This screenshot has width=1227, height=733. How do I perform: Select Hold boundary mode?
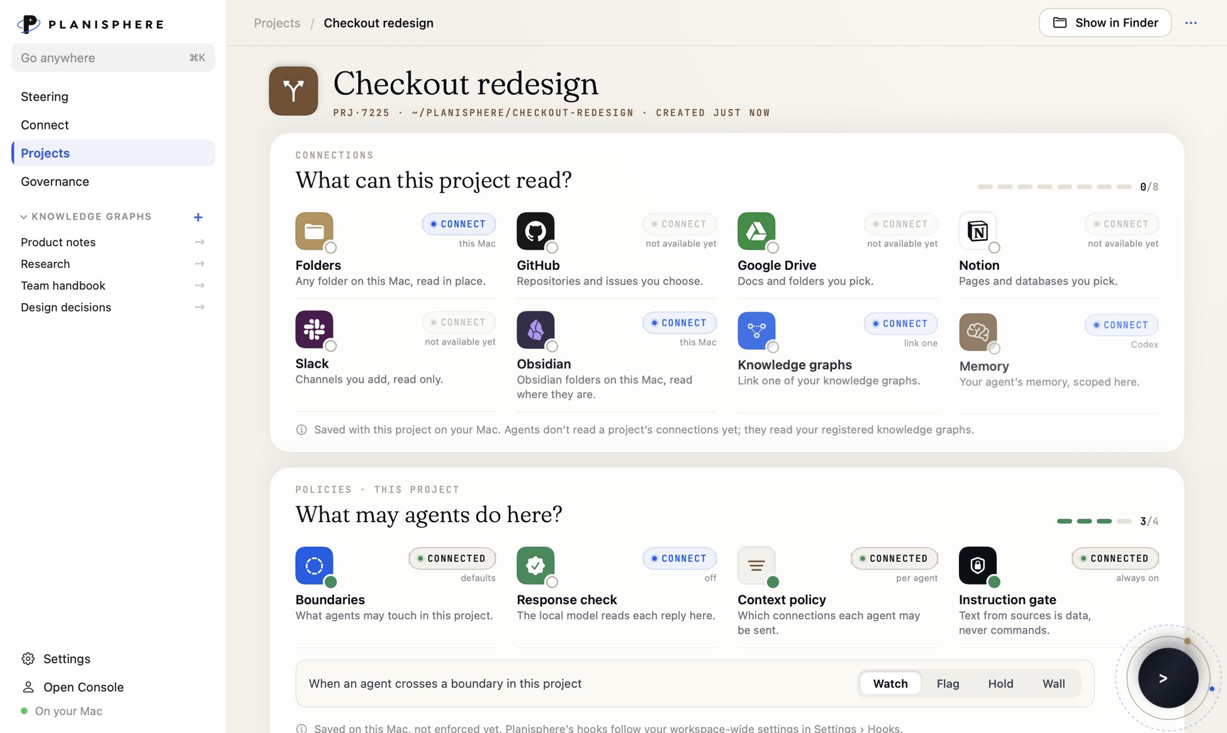click(1000, 683)
